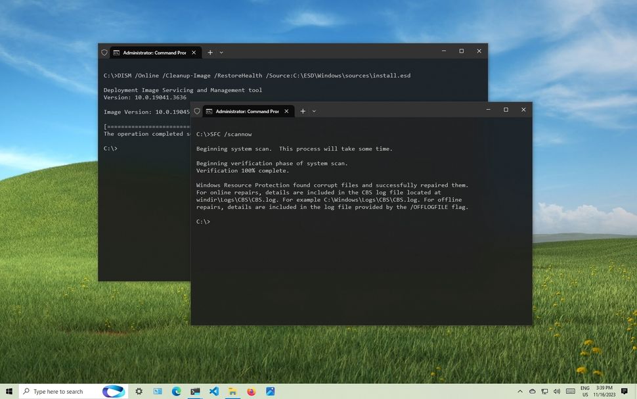Select the Visual Studio Code taskbar icon
The width and height of the screenshot is (637, 399).
click(x=213, y=391)
